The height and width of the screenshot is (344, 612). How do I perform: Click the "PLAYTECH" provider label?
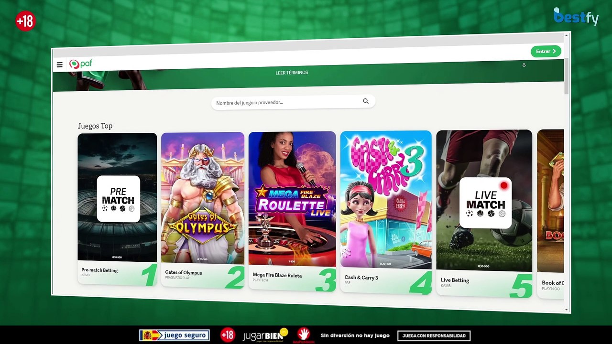261,280
